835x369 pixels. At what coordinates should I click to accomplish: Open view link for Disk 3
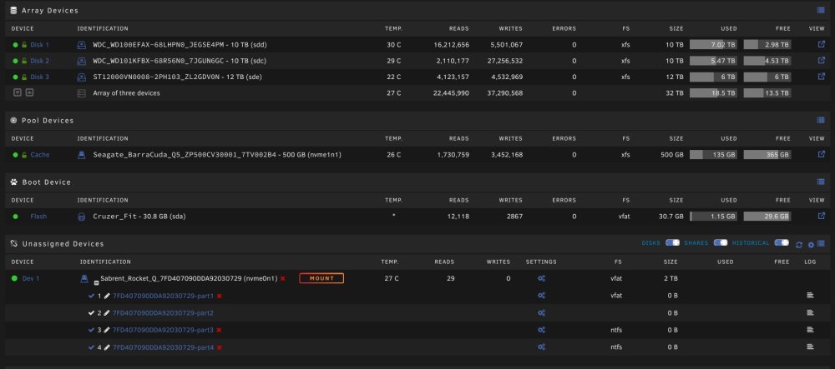[x=821, y=77]
